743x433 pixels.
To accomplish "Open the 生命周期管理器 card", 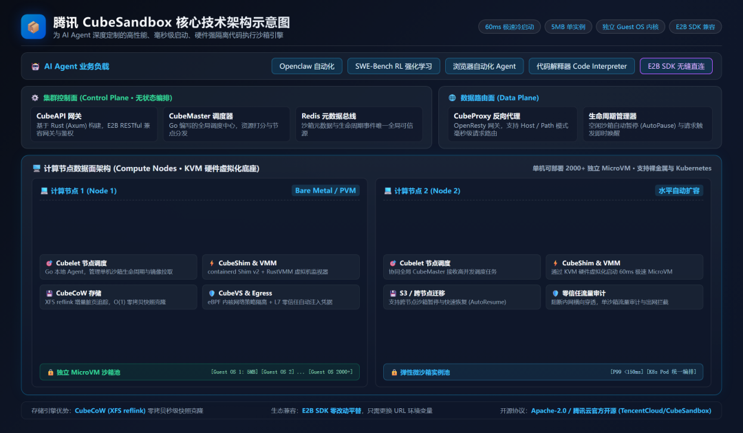I will [x=648, y=124].
